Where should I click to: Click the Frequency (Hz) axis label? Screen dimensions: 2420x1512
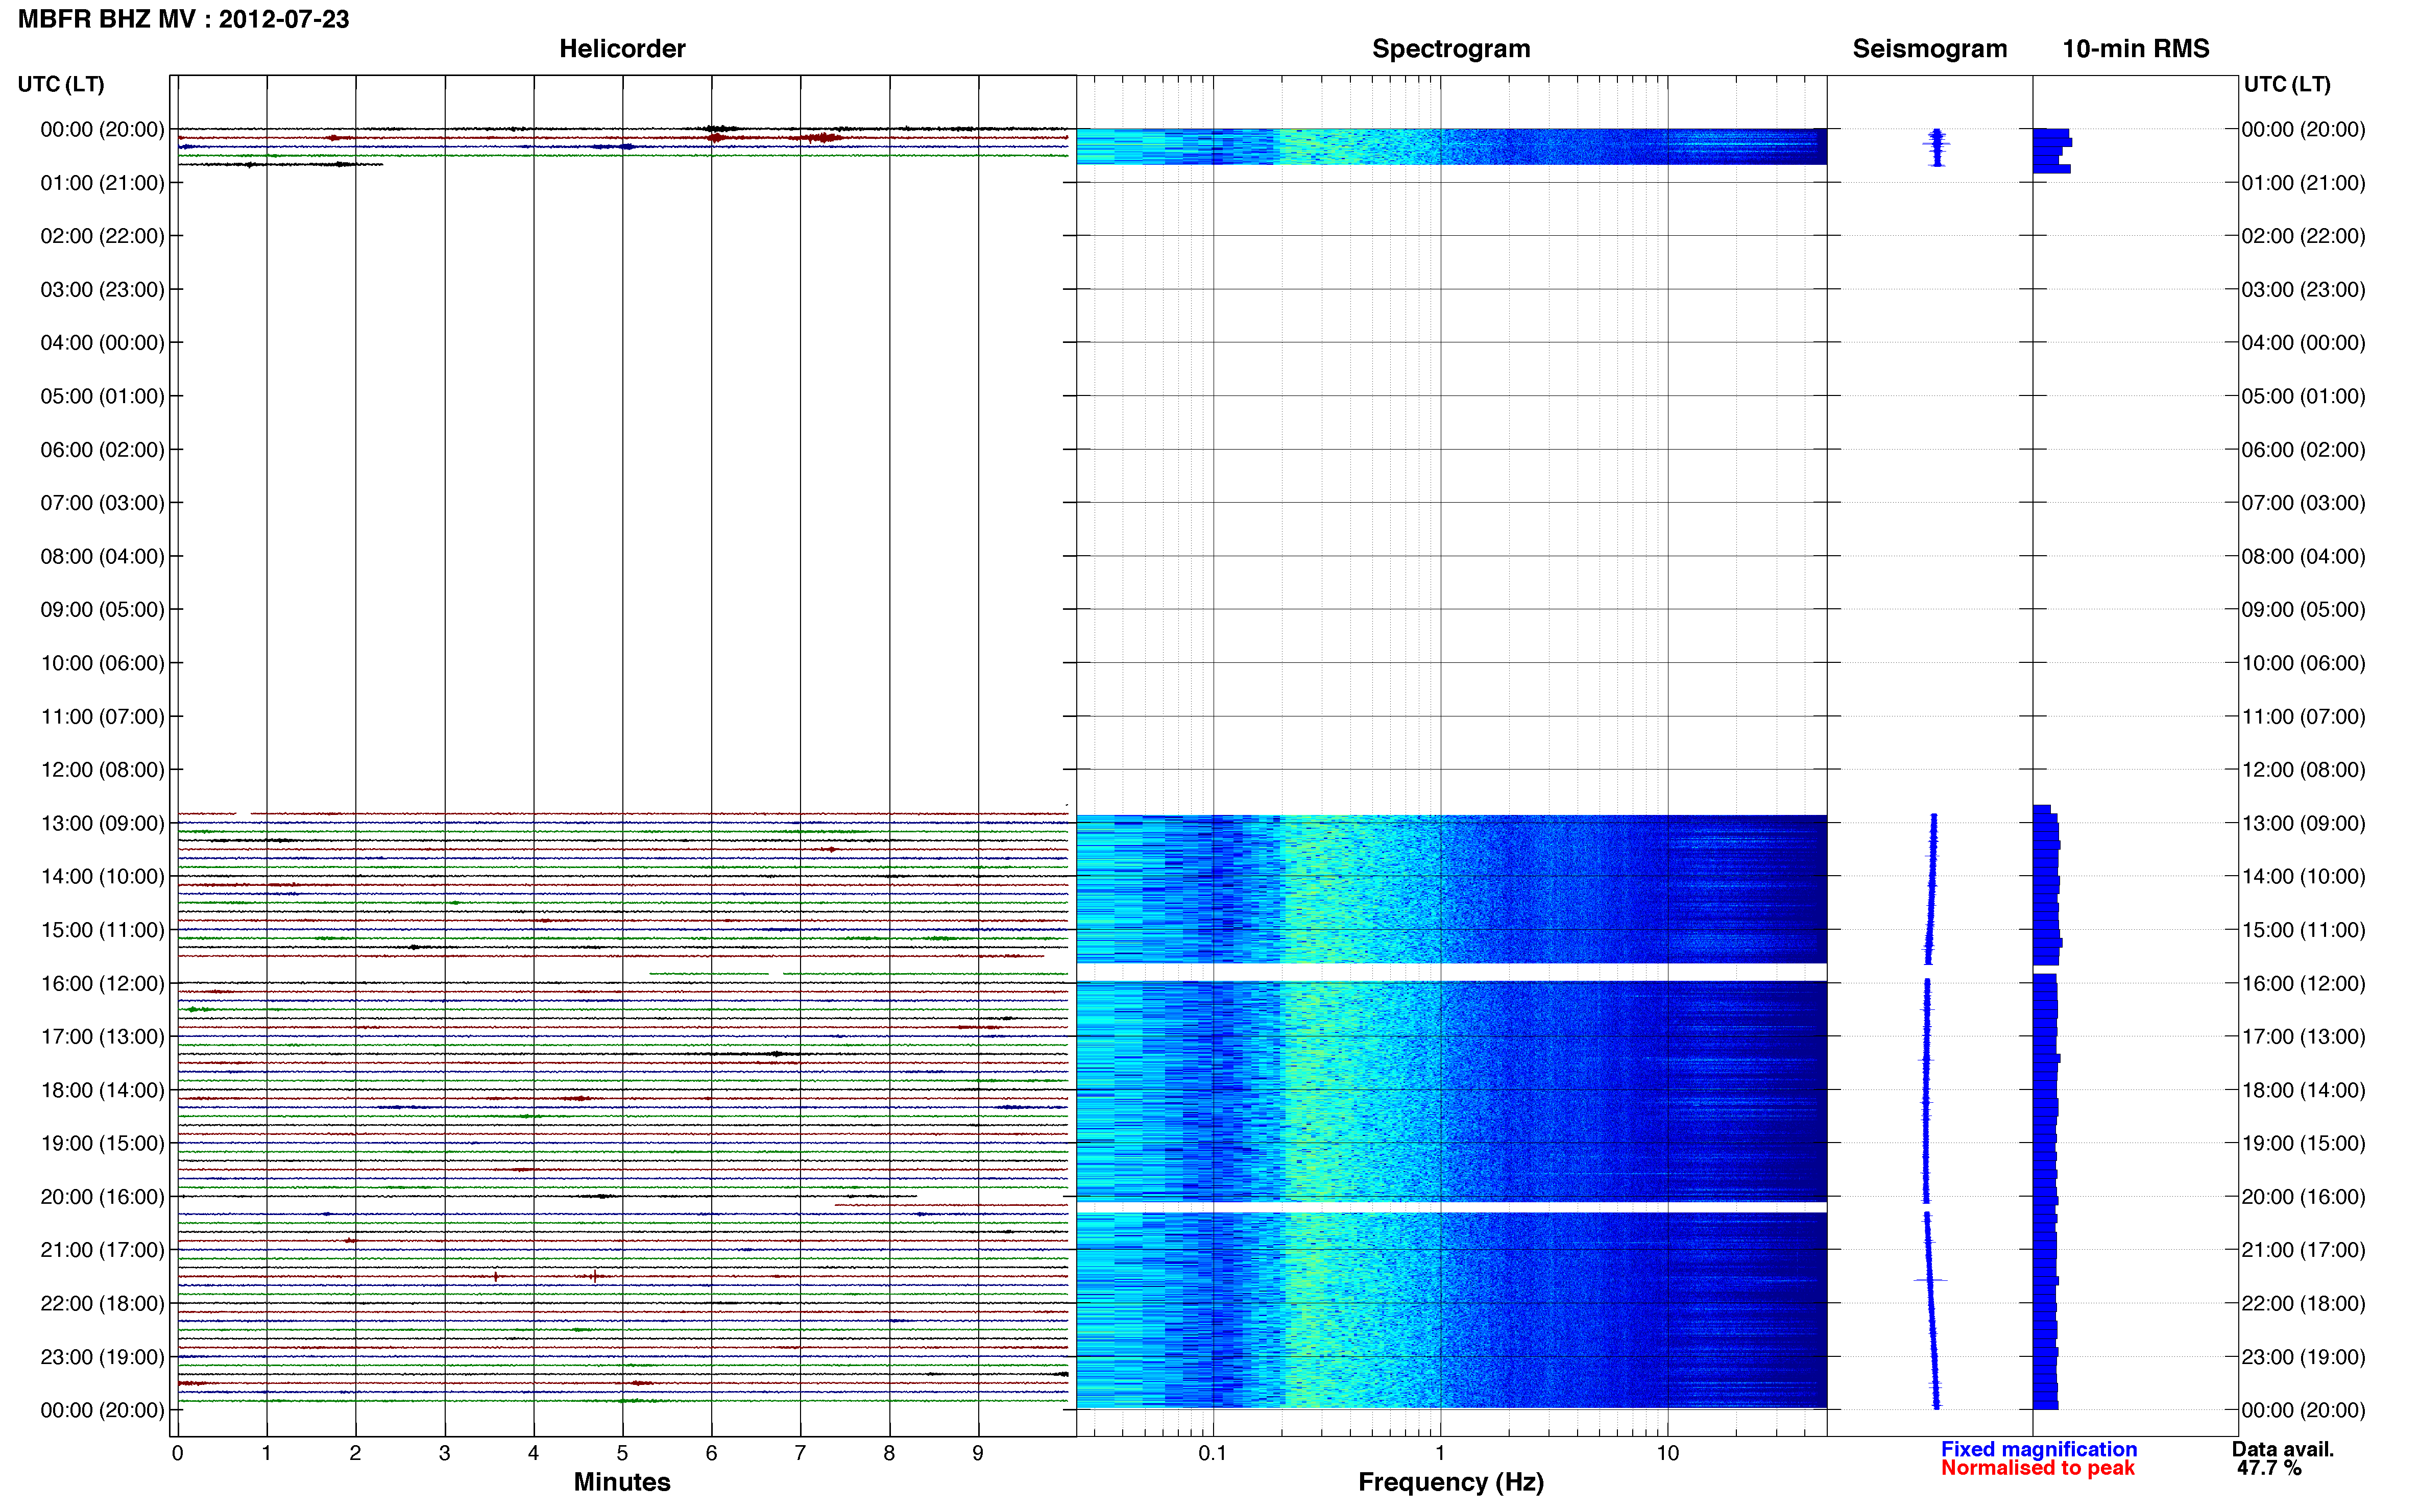pyautogui.click(x=1450, y=1482)
